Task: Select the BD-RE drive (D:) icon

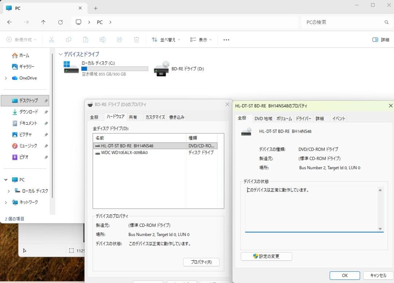Action: tap(161, 68)
